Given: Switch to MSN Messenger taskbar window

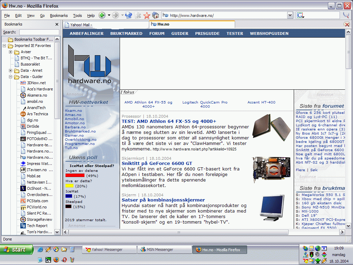Looking at the screenshot, I should point(164,250).
